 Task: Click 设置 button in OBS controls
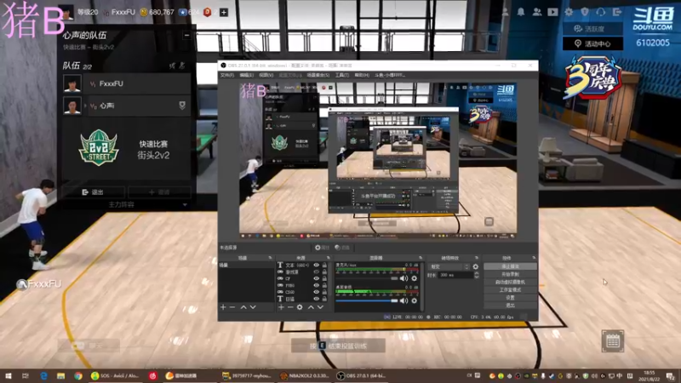tap(510, 298)
